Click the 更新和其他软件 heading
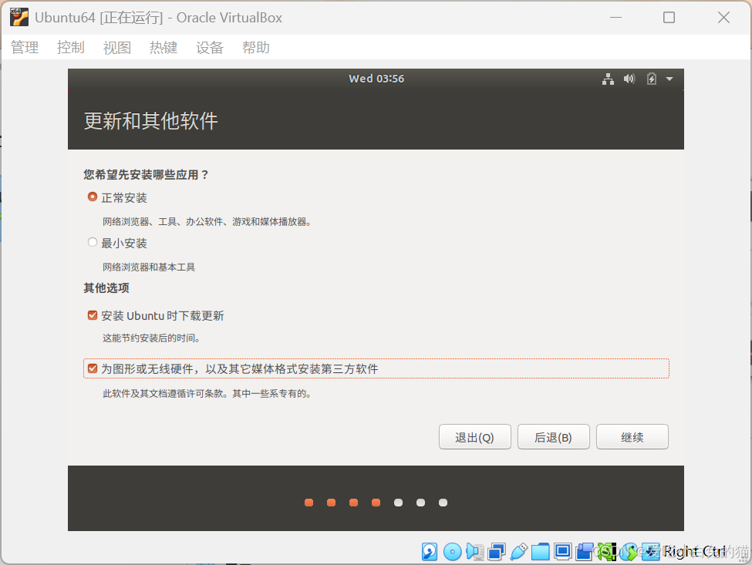 pyautogui.click(x=151, y=121)
